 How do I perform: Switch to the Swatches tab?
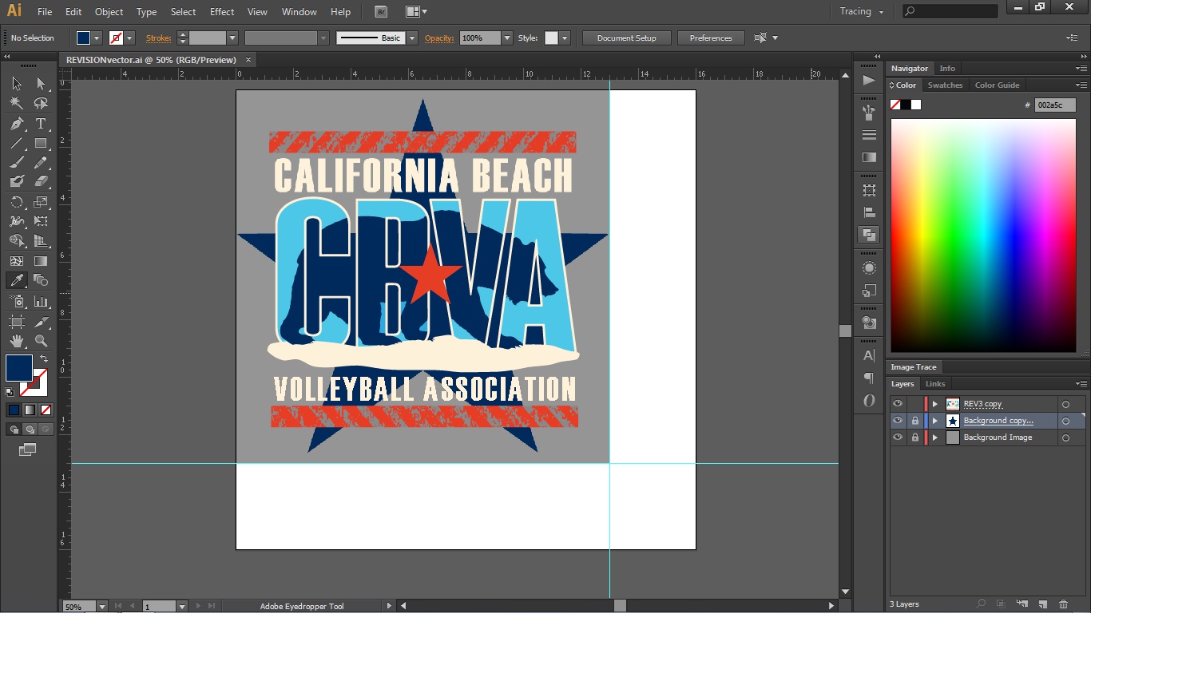[945, 85]
